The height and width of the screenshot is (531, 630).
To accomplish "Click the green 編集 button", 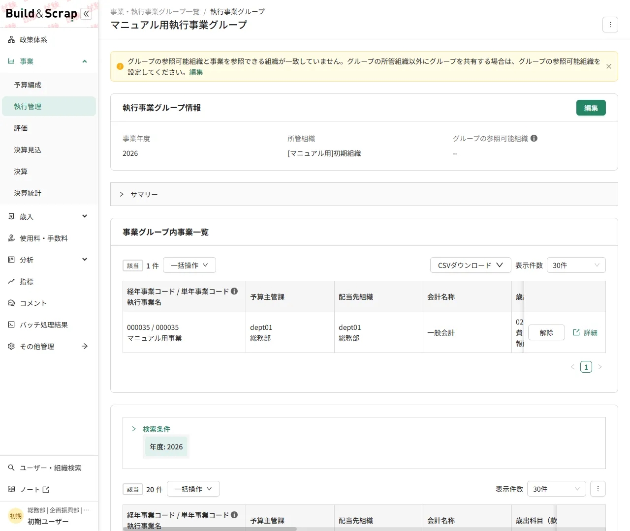I will coord(591,108).
